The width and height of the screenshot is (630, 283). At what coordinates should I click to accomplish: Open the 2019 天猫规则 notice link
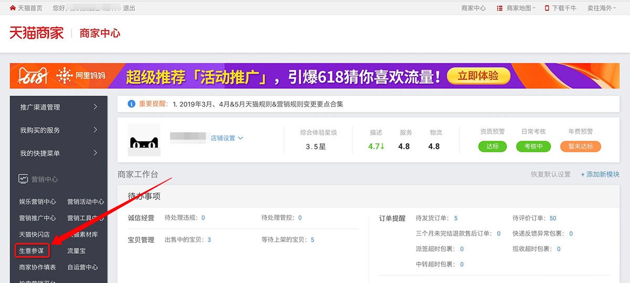[x=258, y=104]
